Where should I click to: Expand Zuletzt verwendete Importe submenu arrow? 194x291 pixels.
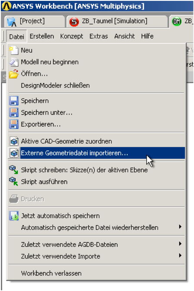180,255
